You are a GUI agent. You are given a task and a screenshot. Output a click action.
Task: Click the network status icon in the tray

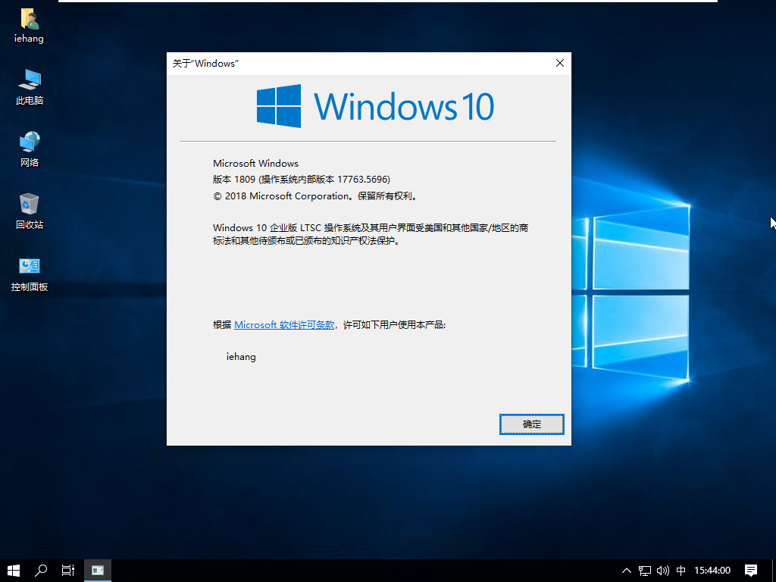pyautogui.click(x=644, y=571)
